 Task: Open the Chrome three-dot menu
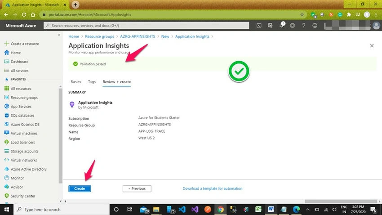(376, 15)
